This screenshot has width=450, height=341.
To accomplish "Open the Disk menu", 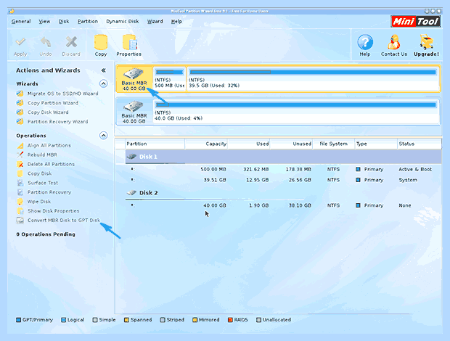I will coord(64,22).
